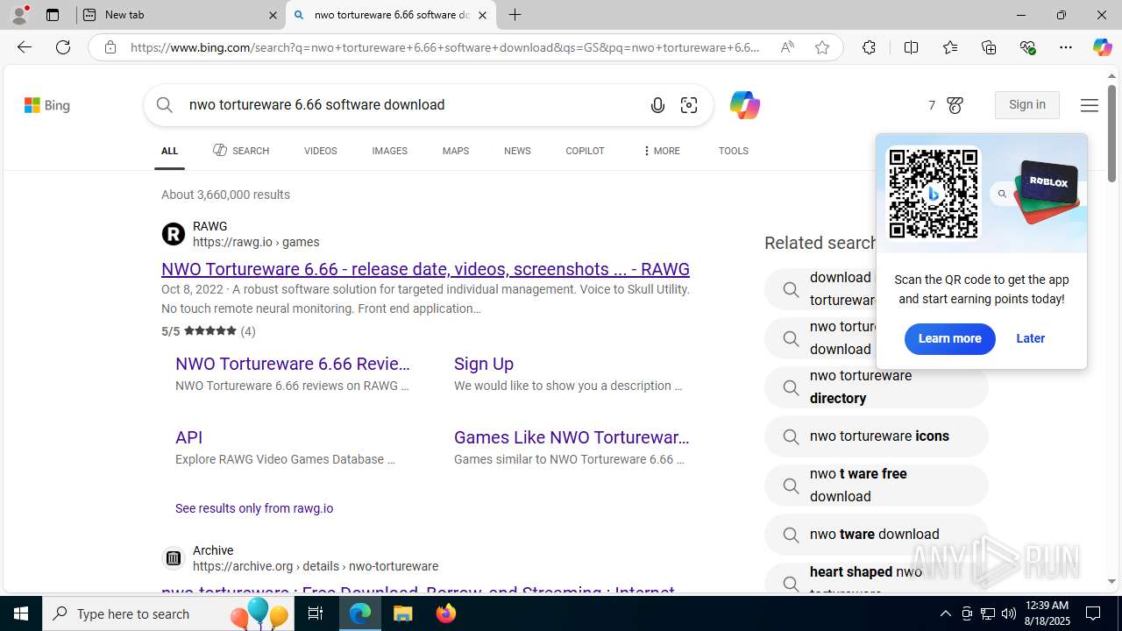
Task: Select related search nwo tware download
Action: [876, 535]
